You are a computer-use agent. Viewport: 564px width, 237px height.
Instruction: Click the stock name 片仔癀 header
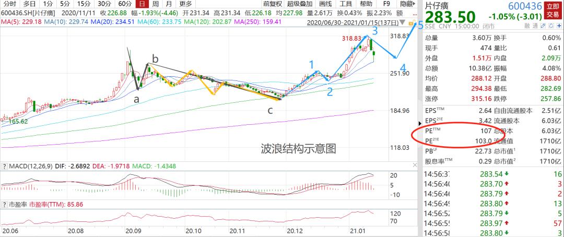436,5
